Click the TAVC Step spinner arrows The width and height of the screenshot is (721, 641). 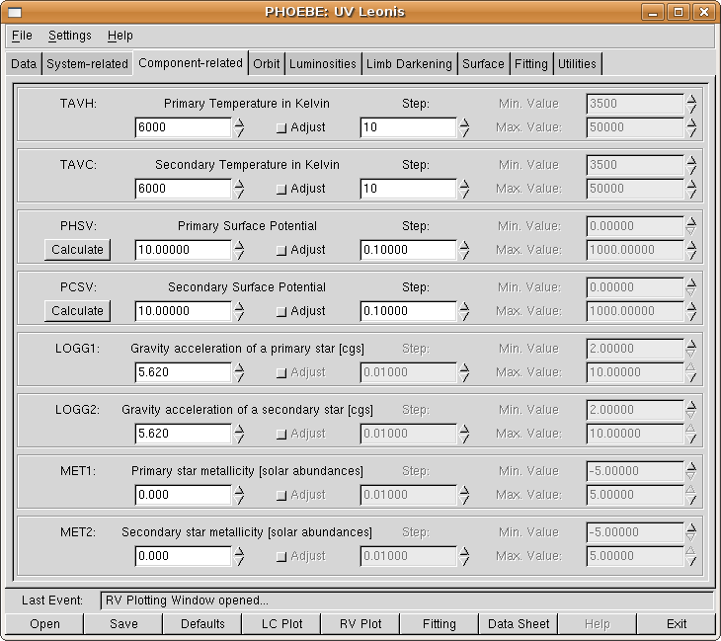pyautogui.click(x=464, y=189)
